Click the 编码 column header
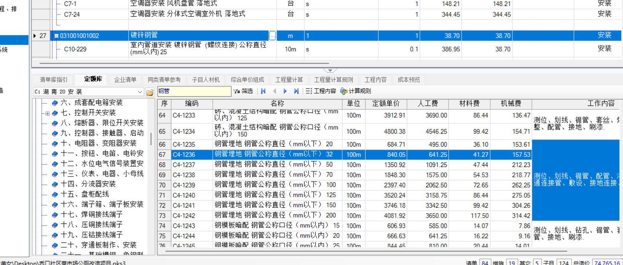623x265 pixels. point(192,104)
